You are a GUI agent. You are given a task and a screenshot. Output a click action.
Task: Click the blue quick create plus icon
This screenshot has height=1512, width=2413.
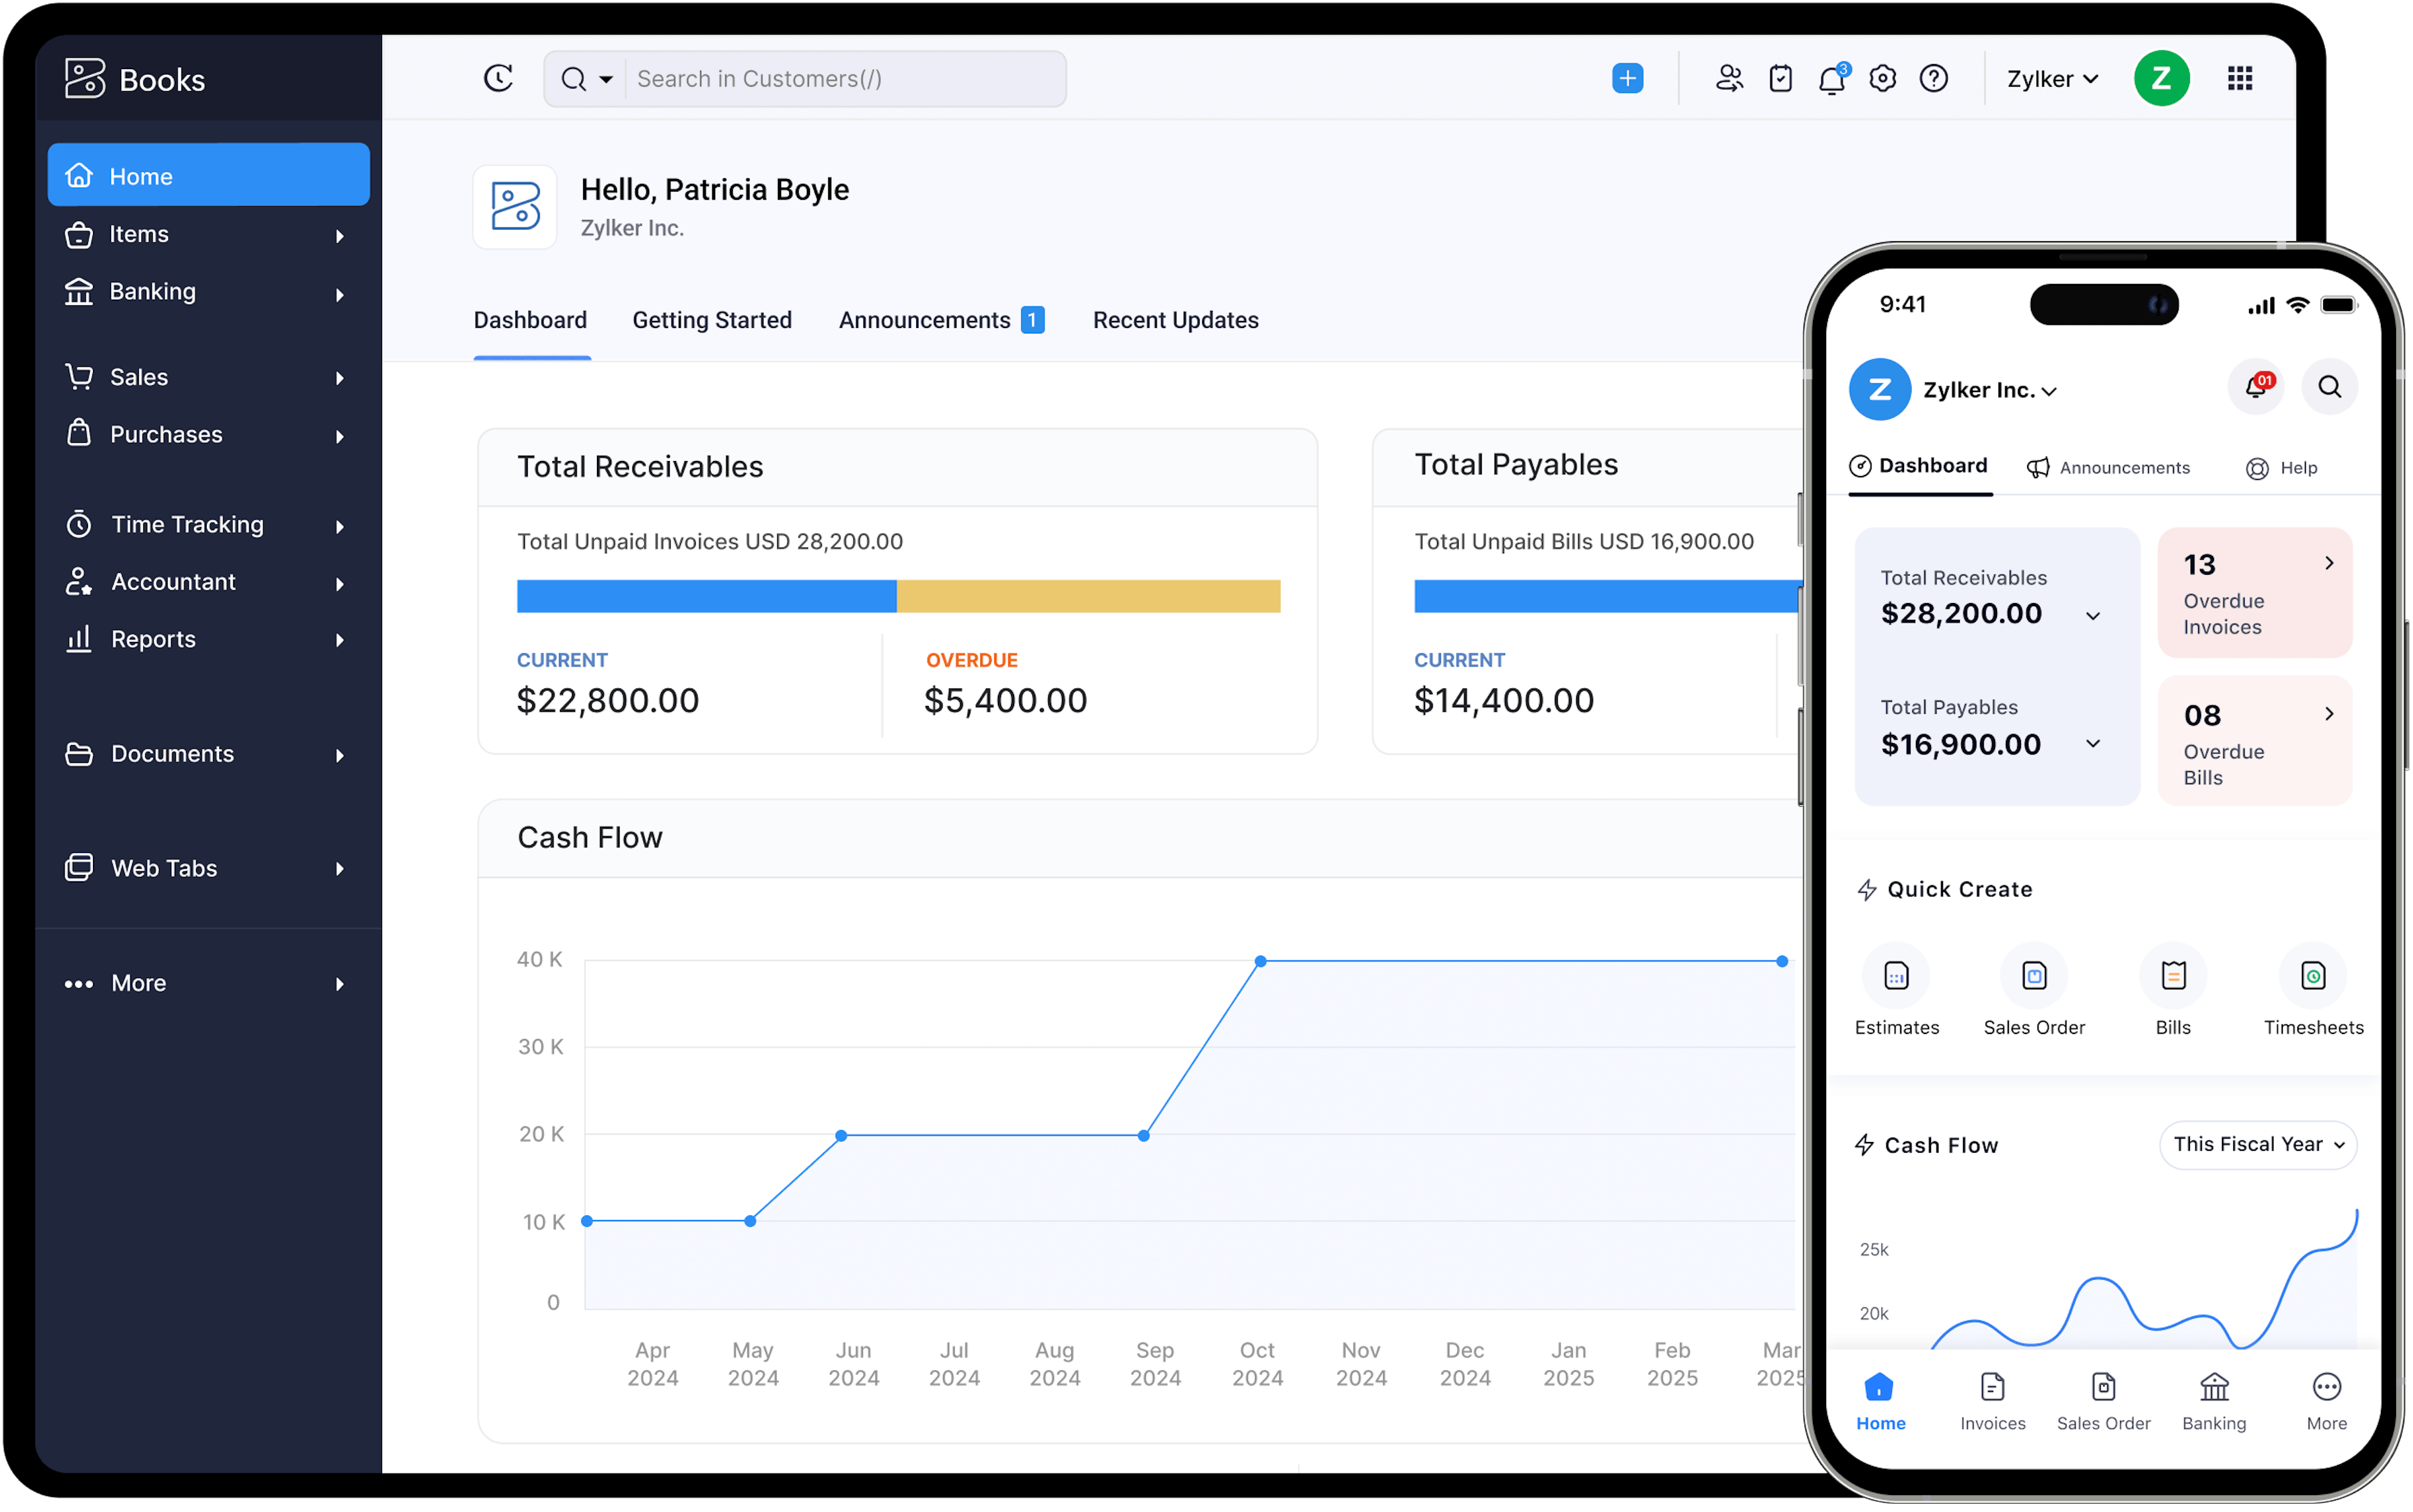coord(1627,78)
